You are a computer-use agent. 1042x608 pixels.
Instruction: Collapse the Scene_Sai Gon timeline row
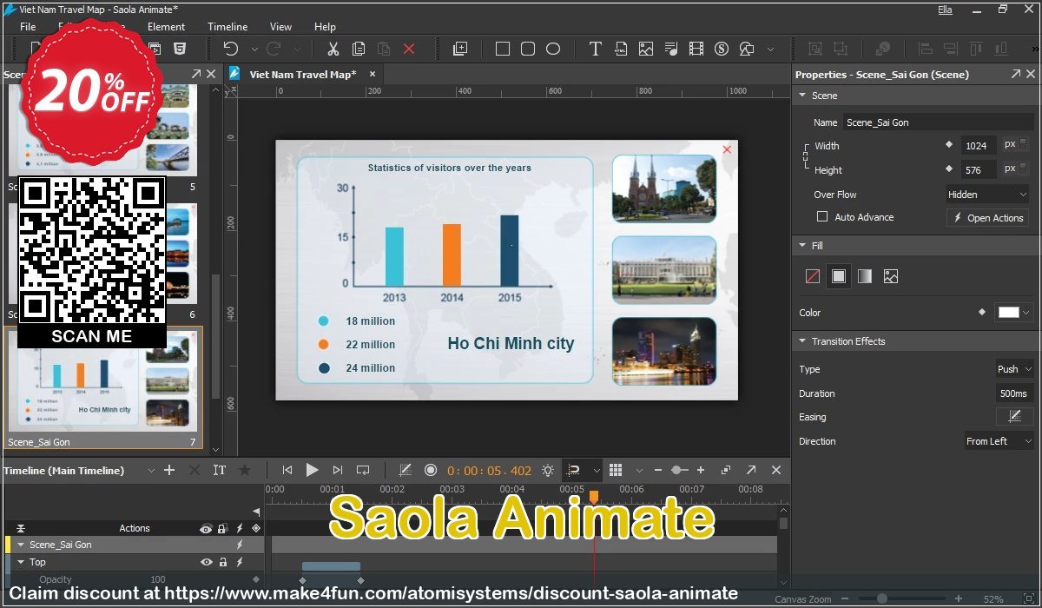pos(21,545)
